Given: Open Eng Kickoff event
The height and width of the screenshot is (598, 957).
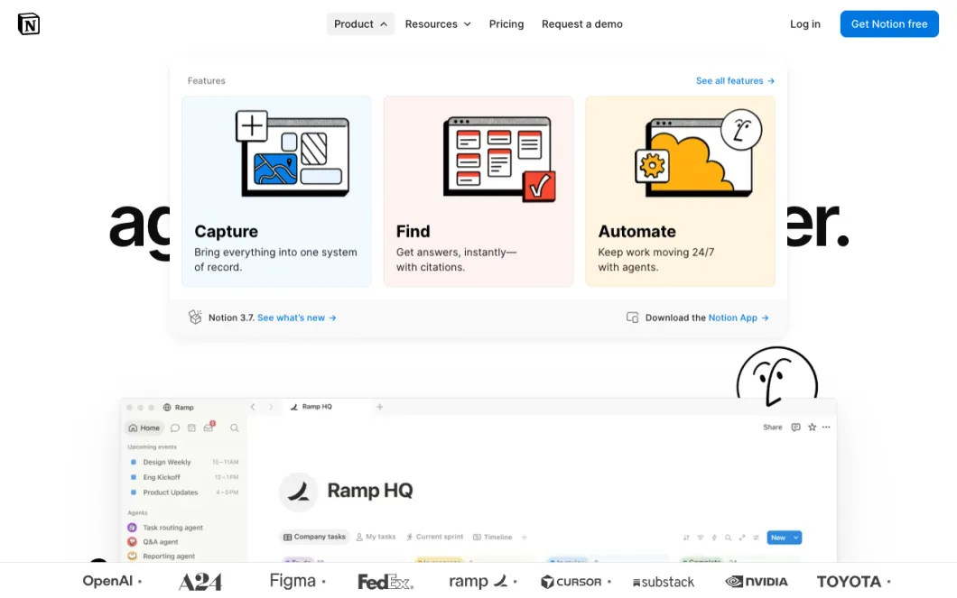Looking at the screenshot, I should pyautogui.click(x=183, y=477).
